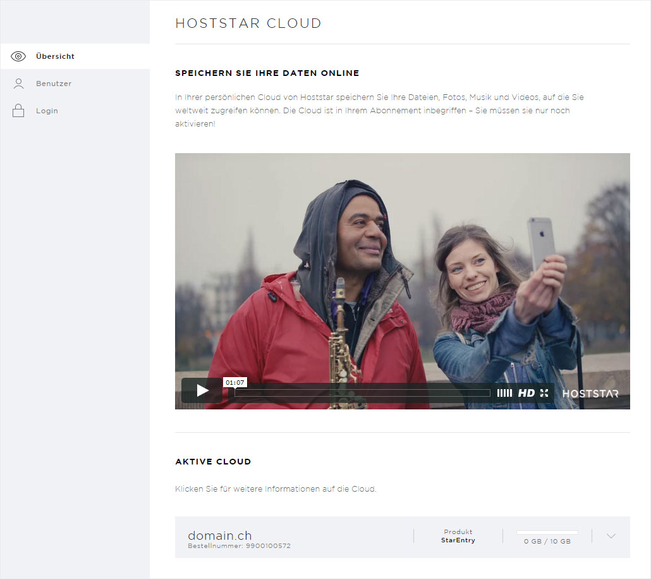Click the AKTIVE CLOUD heading
Screen dimensions: 651x579
click(213, 461)
